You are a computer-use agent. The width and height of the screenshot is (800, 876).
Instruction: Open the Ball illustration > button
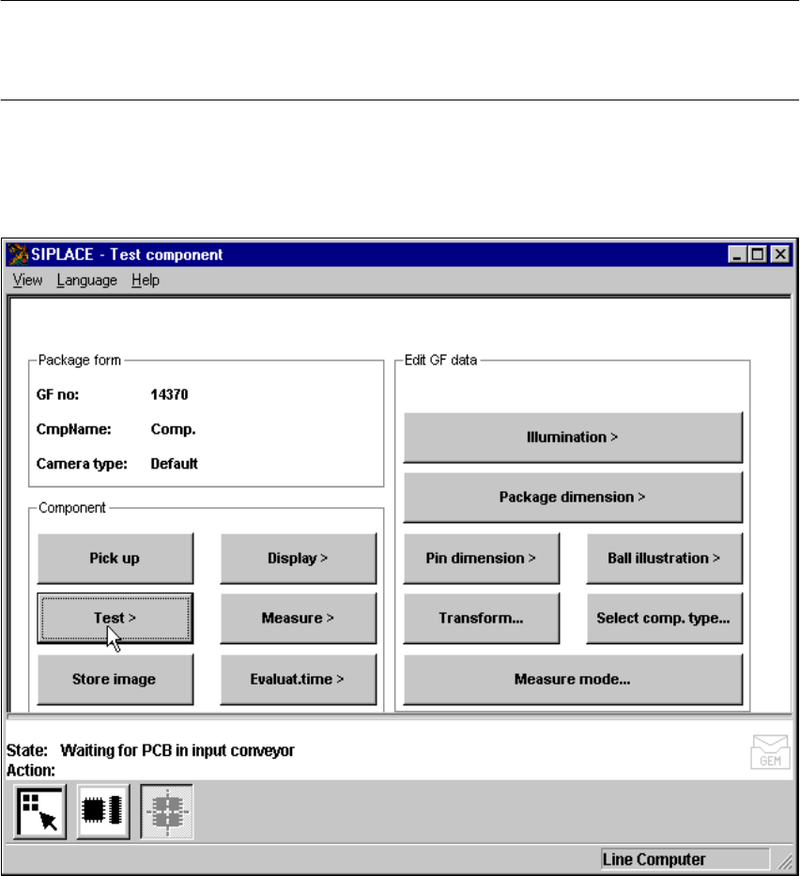point(665,558)
